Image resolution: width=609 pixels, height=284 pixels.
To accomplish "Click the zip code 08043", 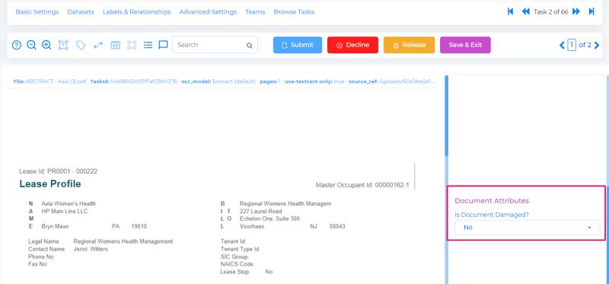I will pyautogui.click(x=337, y=226).
